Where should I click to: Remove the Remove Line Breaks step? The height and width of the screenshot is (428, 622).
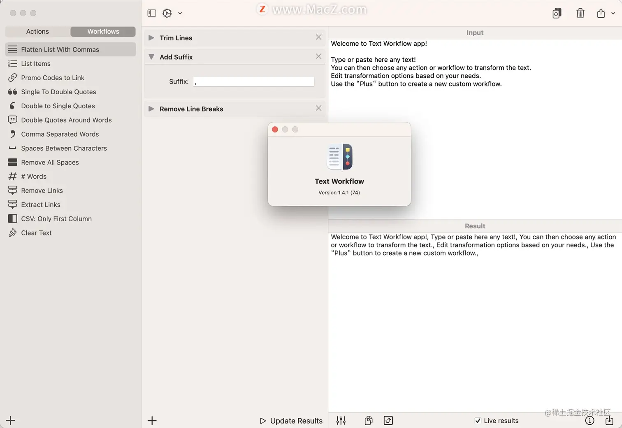pos(318,108)
